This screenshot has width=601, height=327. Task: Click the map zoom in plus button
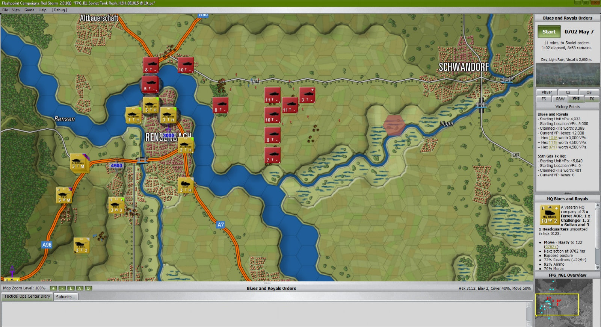[x=53, y=288]
